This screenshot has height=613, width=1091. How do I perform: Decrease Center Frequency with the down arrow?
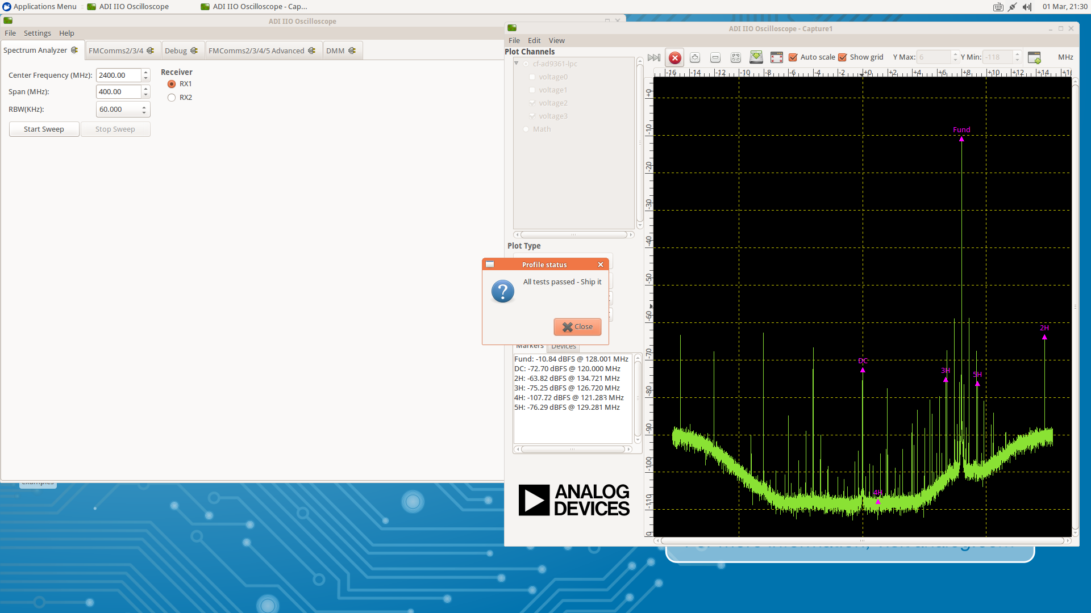tap(146, 78)
